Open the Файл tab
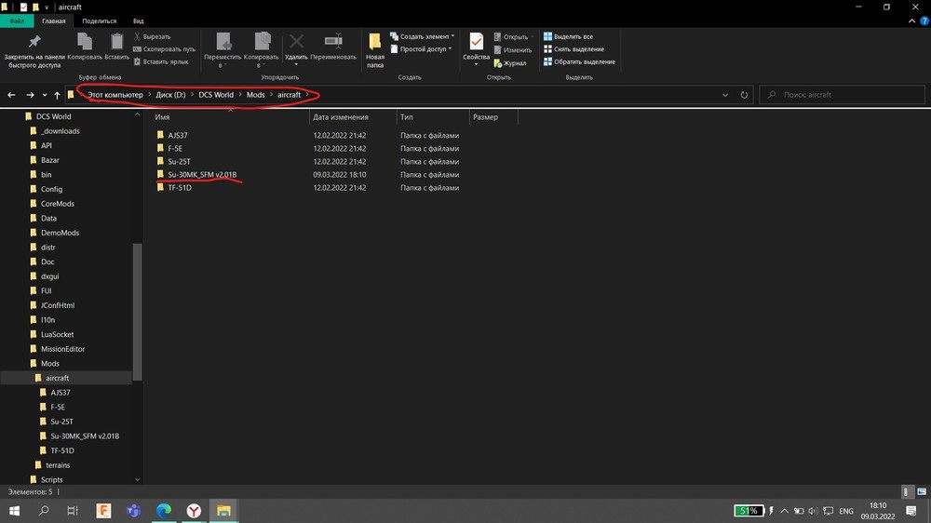931x523 pixels. pyautogui.click(x=17, y=20)
